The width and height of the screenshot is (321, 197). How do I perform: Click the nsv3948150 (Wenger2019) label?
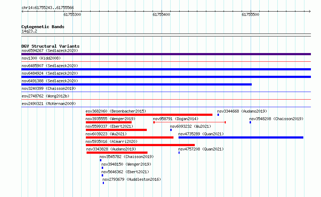(x=126, y=164)
